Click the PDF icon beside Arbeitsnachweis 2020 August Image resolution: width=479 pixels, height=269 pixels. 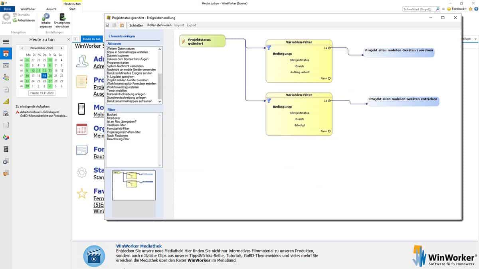(18, 112)
